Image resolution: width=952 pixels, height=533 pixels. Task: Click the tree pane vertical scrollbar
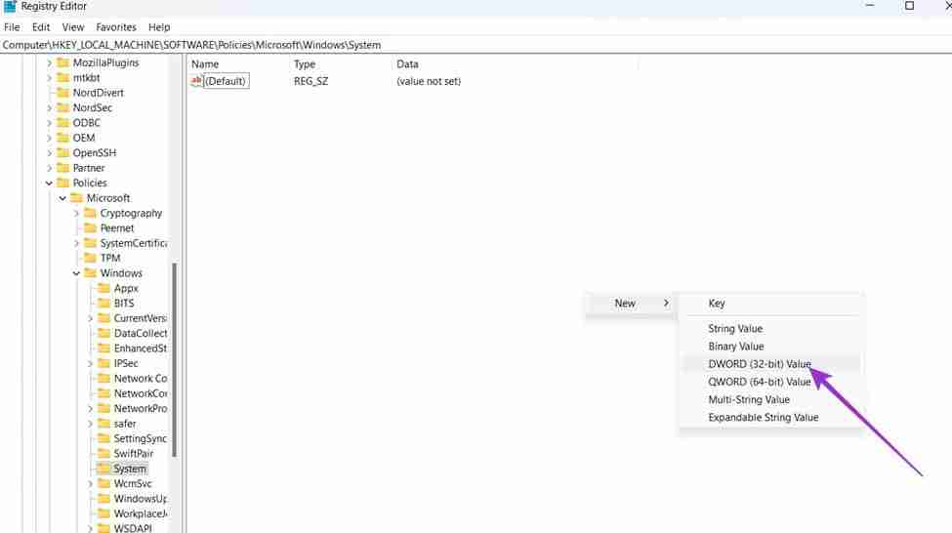click(175, 359)
